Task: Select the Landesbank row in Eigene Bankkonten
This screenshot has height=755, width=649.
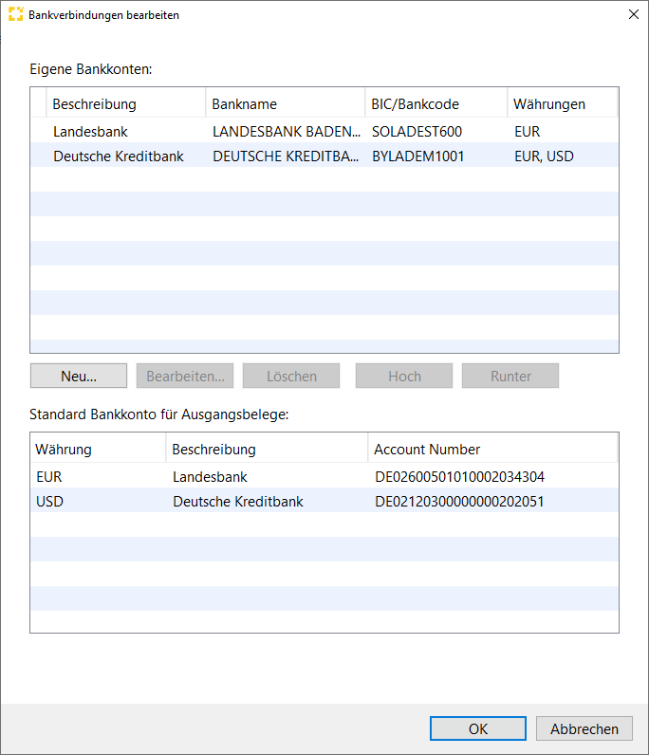Action: point(324,131)
